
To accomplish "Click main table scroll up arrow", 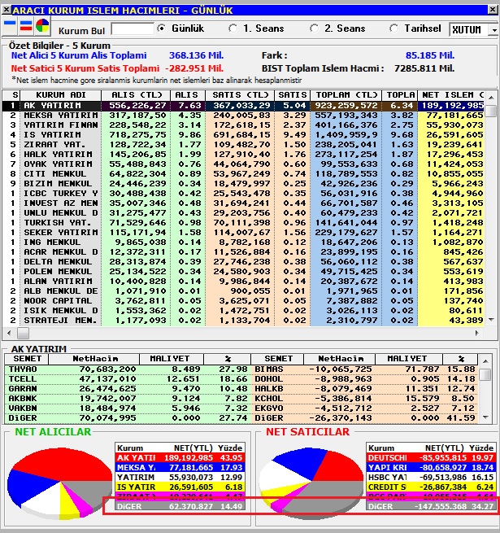I will point(491,98).
